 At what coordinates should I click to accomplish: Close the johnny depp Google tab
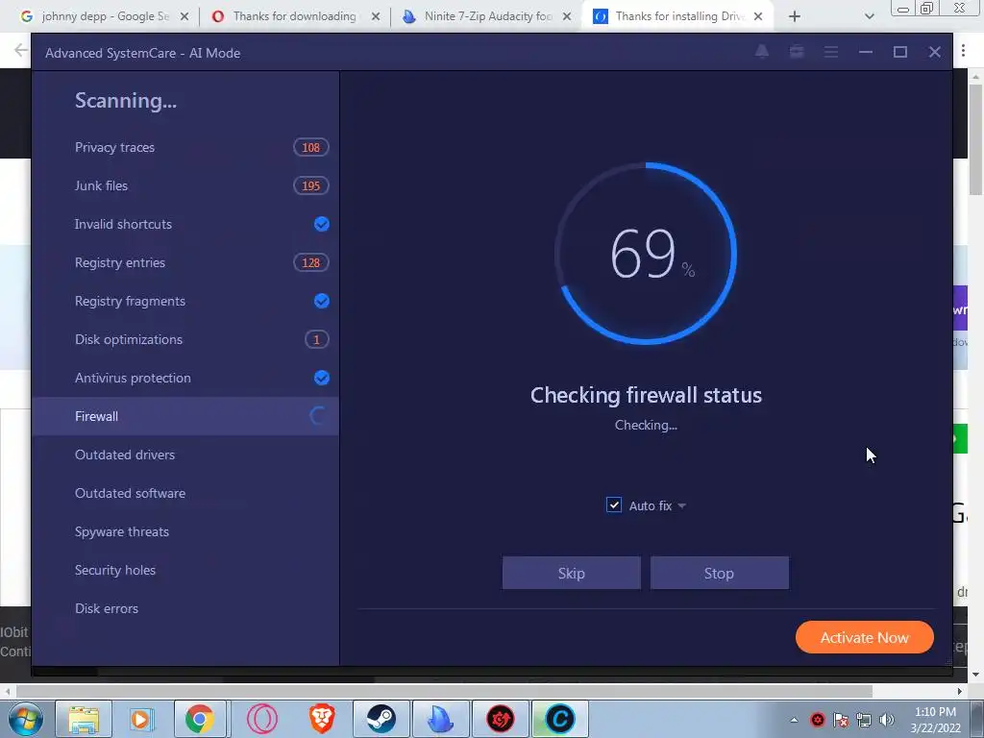(x=184, y=17)
